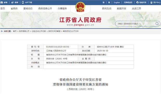
Task: Open the smart Q&A headset icon
Action: [x=137, y=2]
